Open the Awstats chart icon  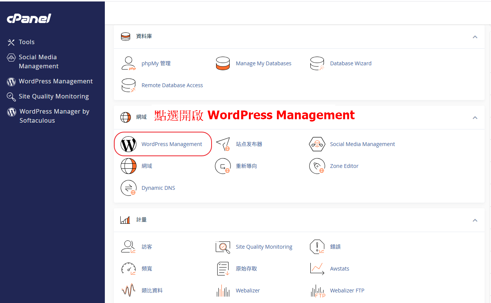[x=317, y=269]
